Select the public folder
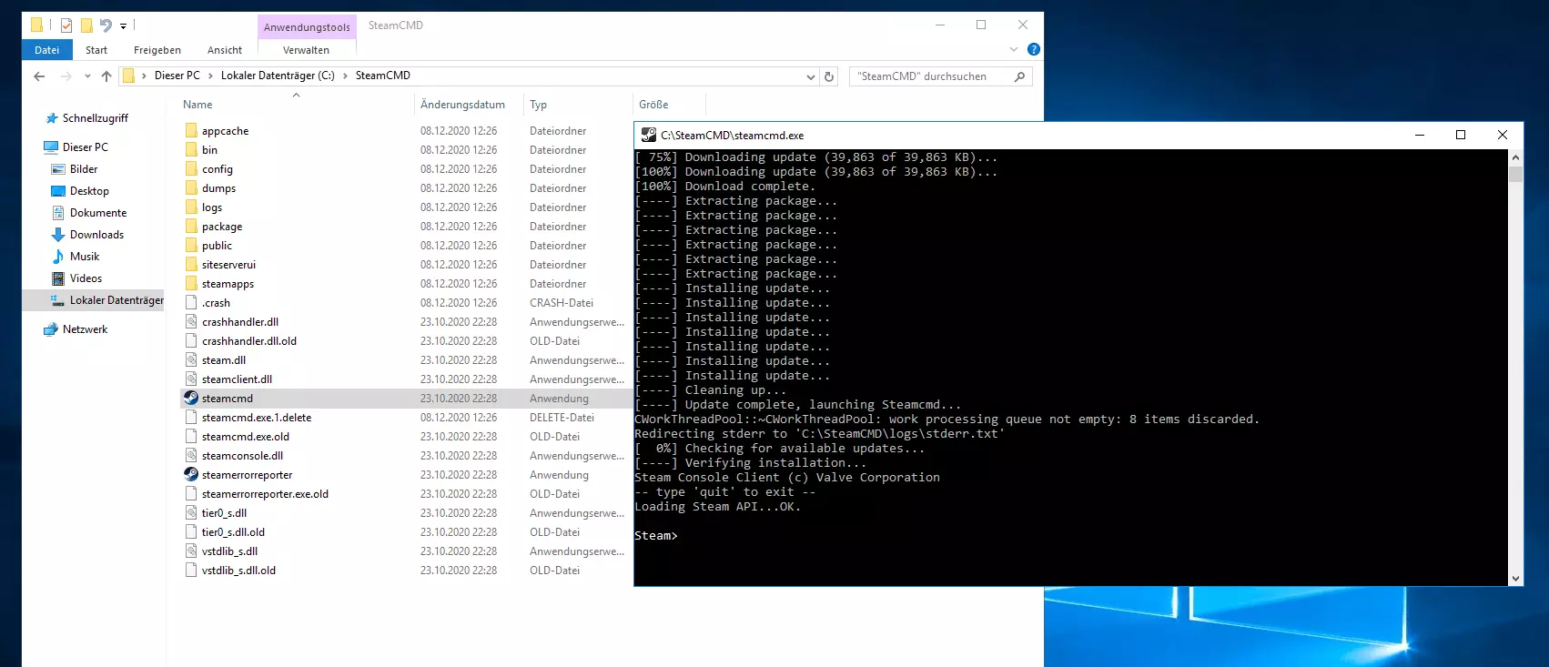Viewport: 1549px width, 667px height. 217,245
